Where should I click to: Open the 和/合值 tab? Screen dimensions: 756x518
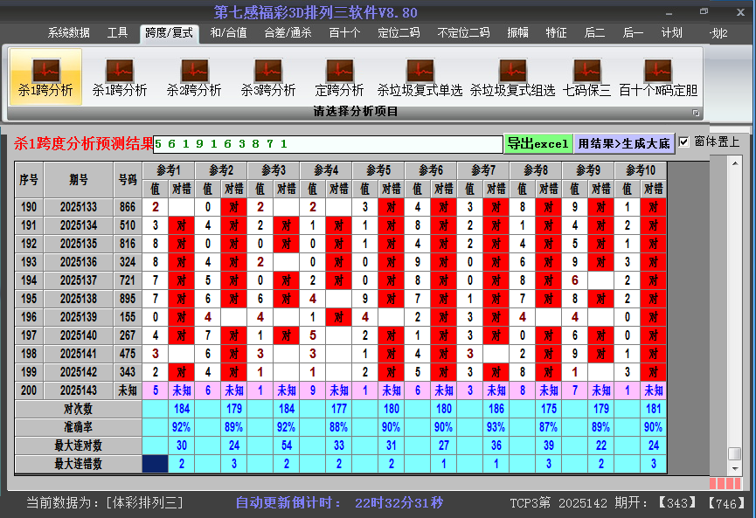pyautogui.click(x=228, y=33)
